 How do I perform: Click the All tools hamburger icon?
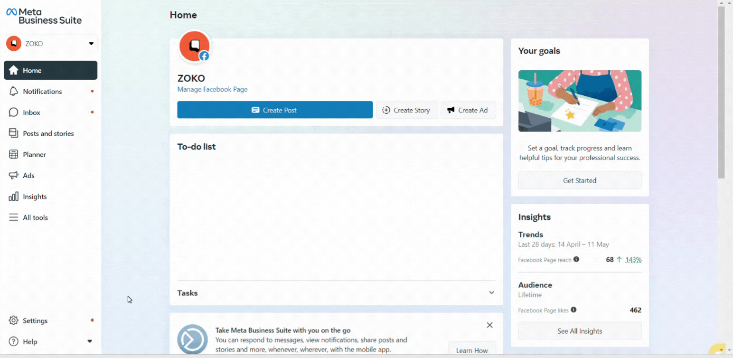click(14, 217)
